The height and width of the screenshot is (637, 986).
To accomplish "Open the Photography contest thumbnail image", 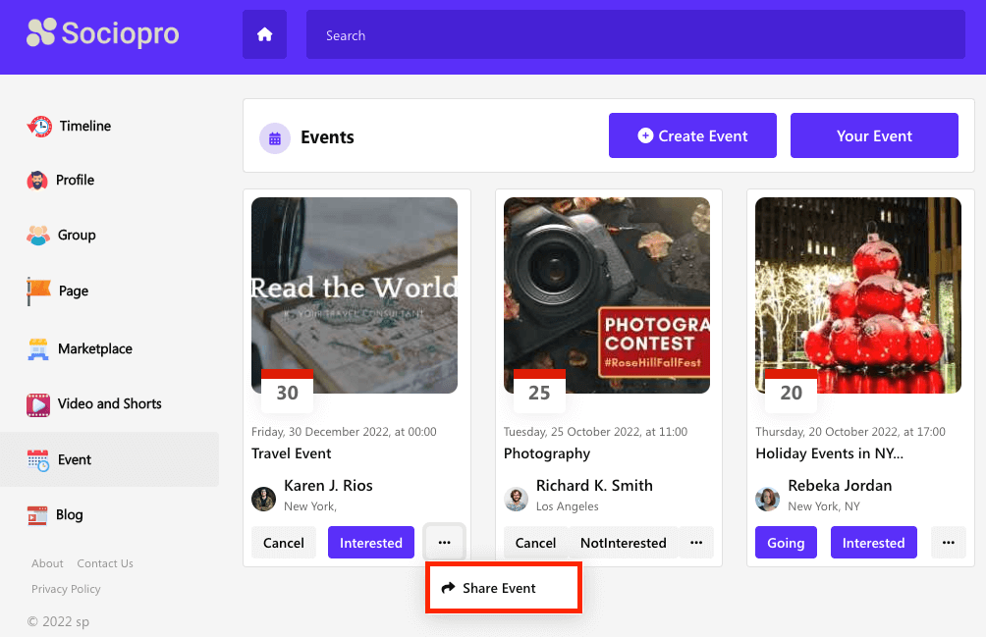I will click(x=606, y=294).
